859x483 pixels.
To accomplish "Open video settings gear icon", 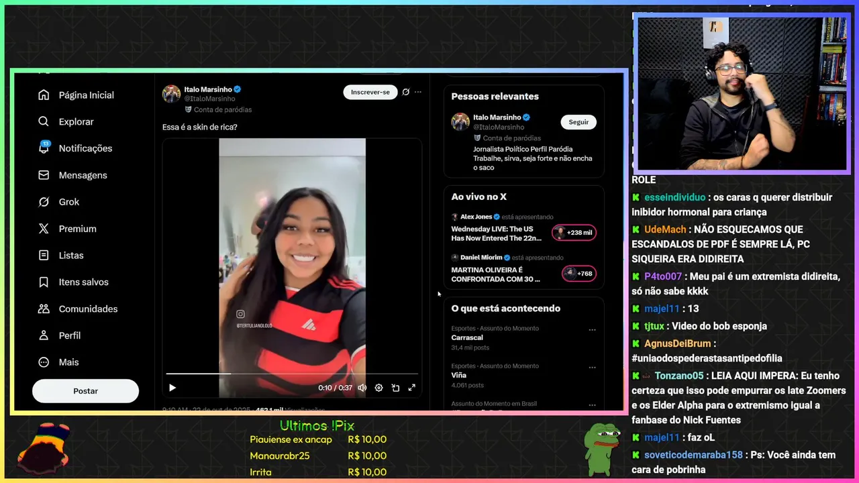I will 378,388.
